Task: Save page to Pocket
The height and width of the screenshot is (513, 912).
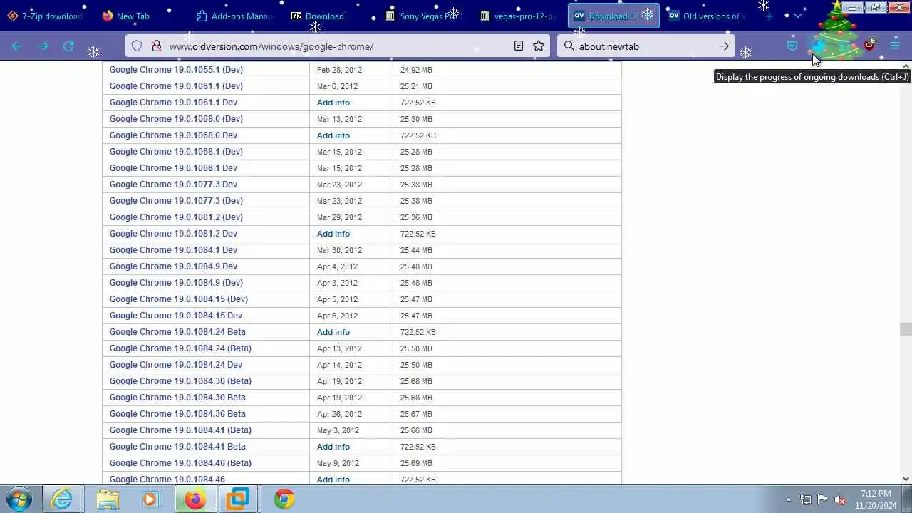Action: [792, 46]
